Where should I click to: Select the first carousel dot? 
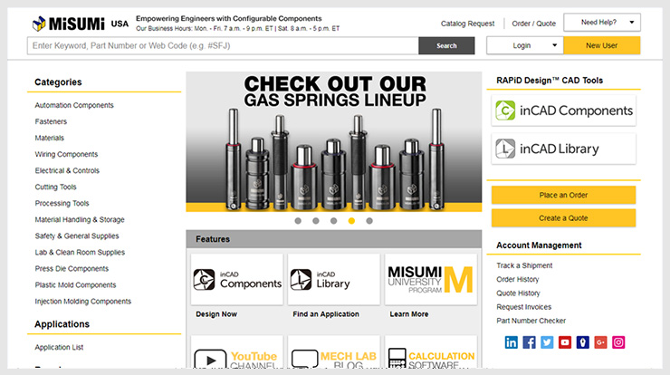[298, 221]
